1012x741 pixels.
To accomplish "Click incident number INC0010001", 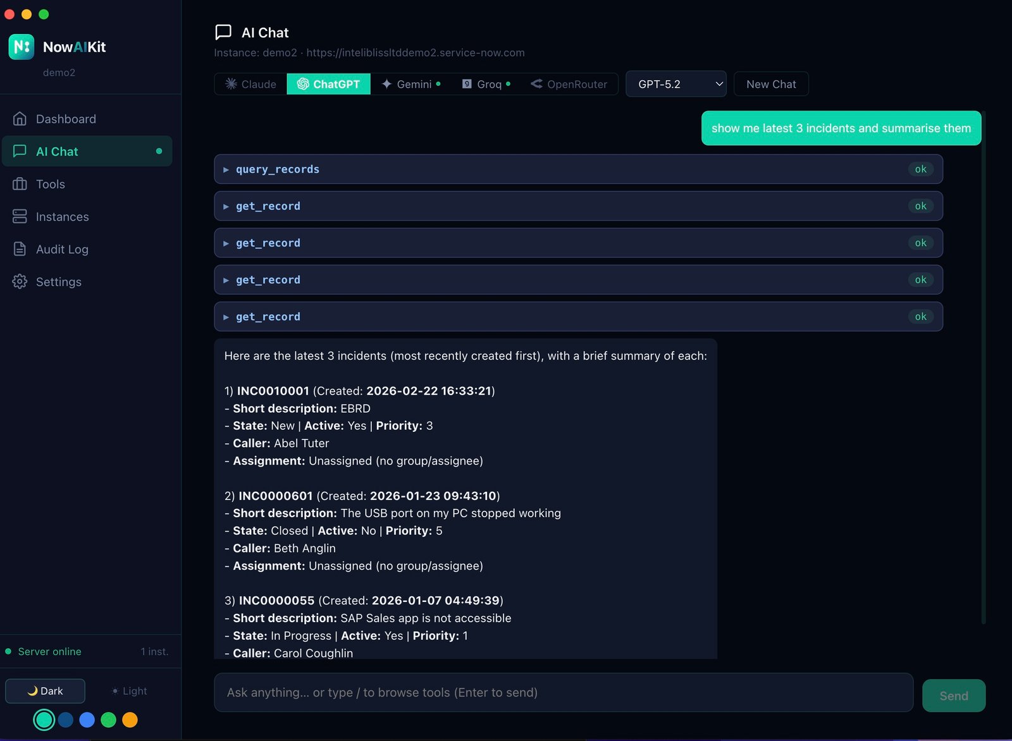I will pyautogui.click(x=273, y=391).
